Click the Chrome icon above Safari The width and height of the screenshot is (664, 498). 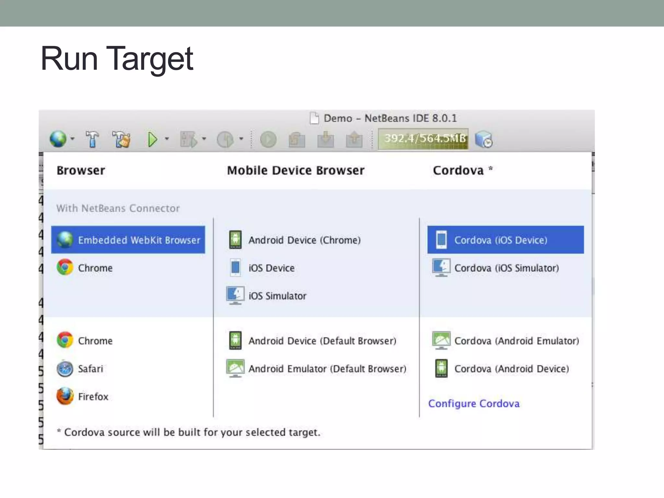[x=65, y=340]
